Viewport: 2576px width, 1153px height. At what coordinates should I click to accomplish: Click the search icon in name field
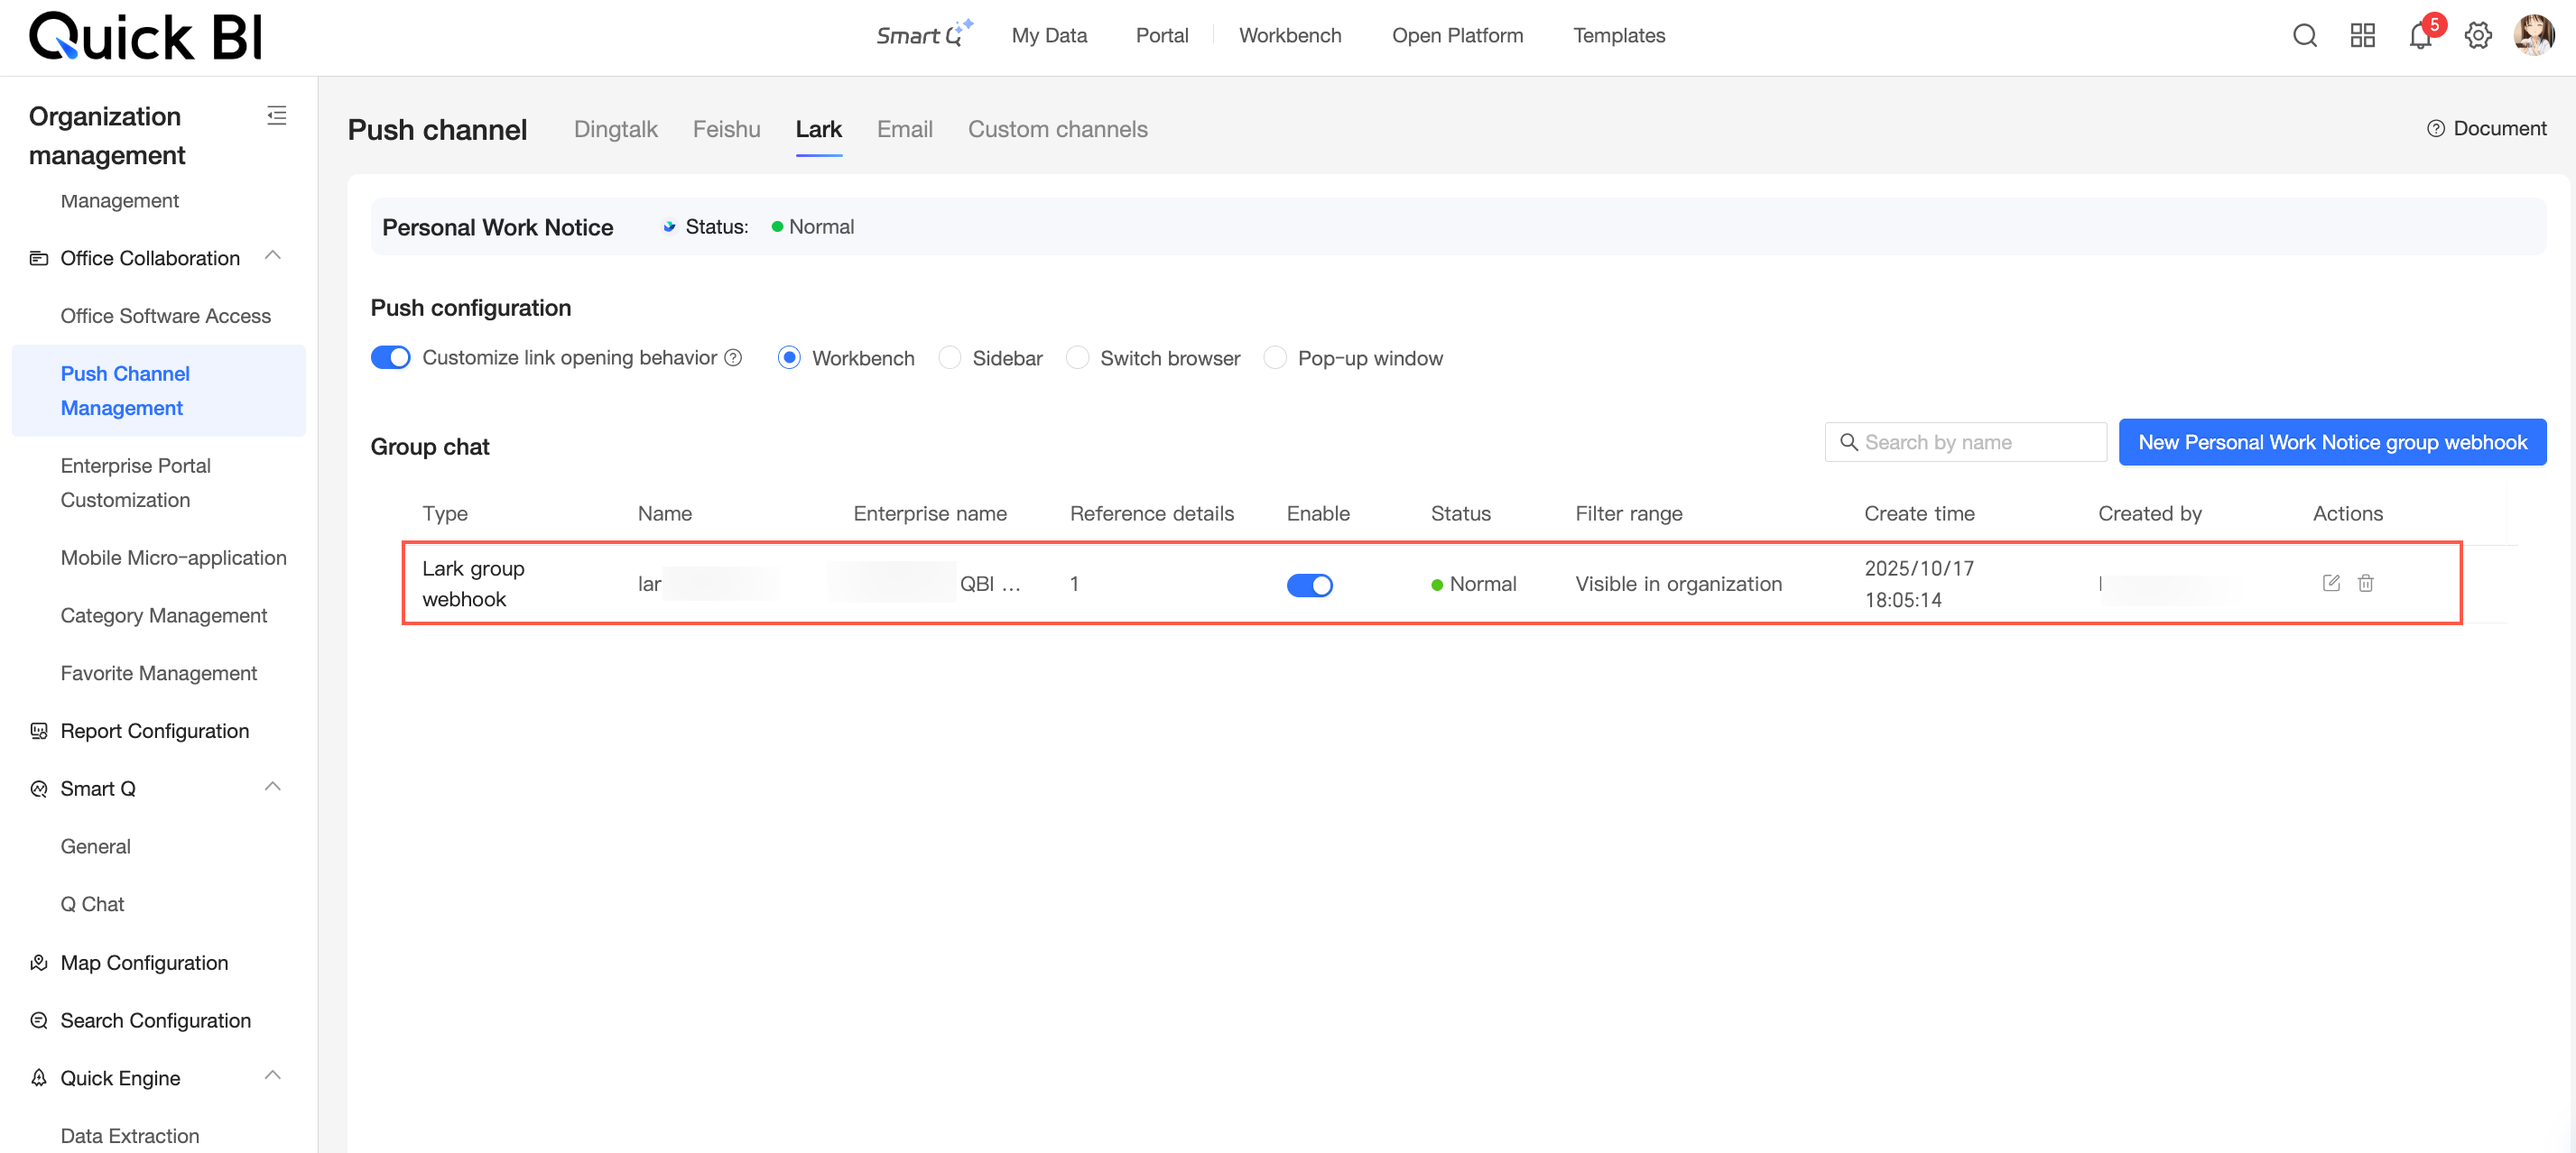(1849, 443)
